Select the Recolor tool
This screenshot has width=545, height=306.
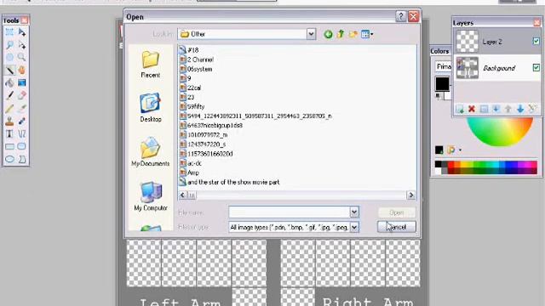22,121
